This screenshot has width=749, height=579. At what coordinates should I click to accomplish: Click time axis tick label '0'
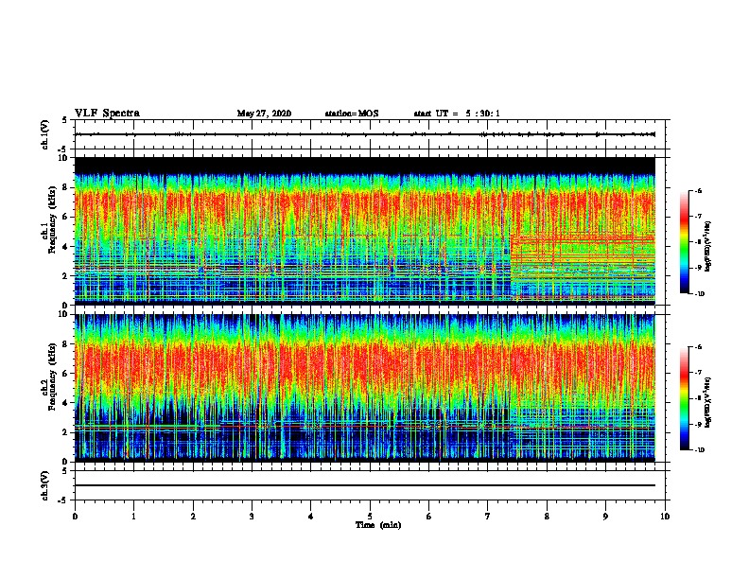pyautogui.click(x=75, y=517)
